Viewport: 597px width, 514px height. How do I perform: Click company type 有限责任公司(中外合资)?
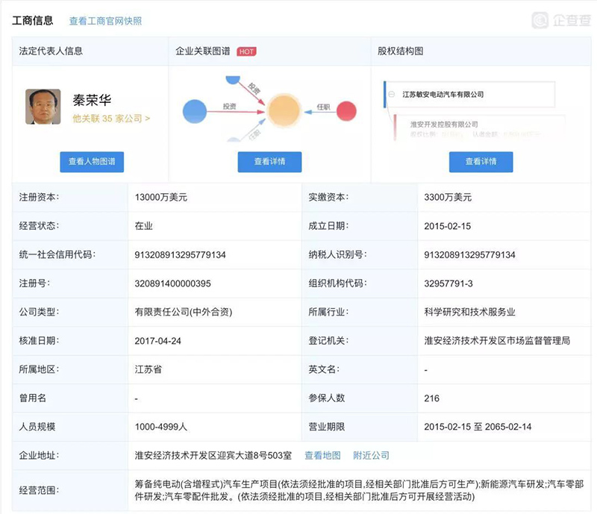click(183, 313)
